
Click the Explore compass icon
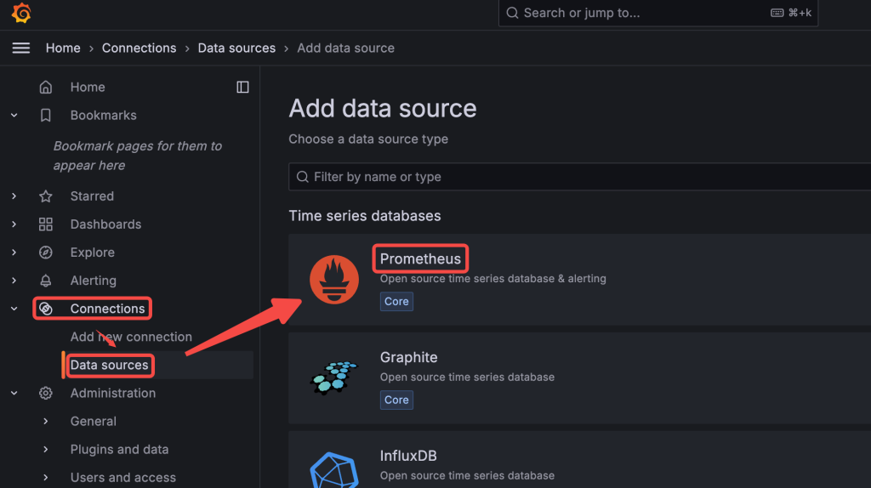click(46, 253)
